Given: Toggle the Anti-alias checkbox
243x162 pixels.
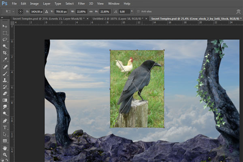Looking at the screenshot, I should [139, 11].
